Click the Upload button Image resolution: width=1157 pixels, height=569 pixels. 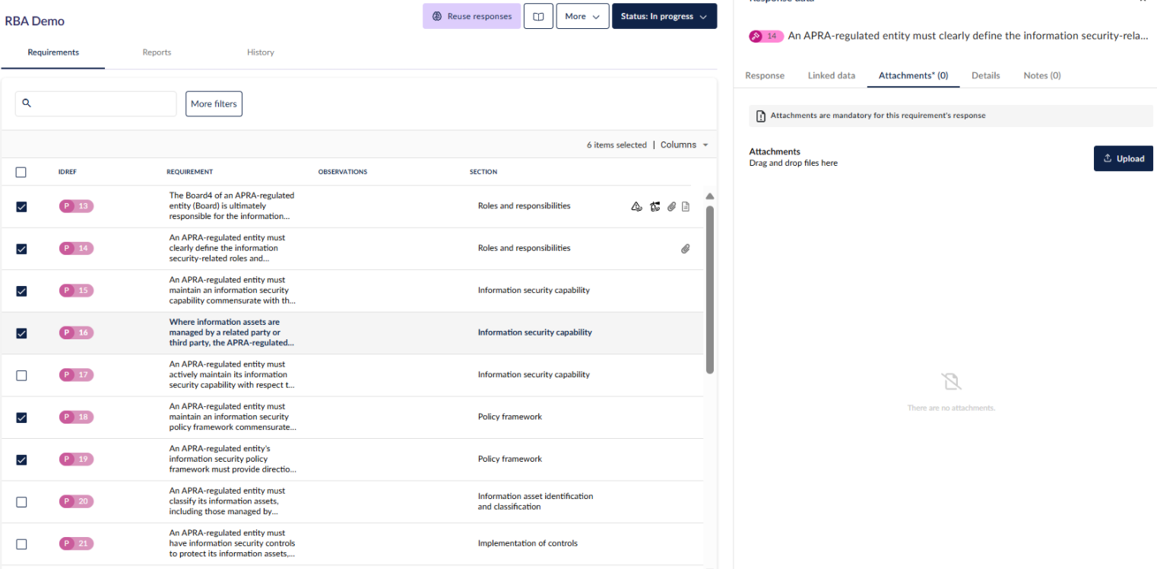coord(1124,158)
